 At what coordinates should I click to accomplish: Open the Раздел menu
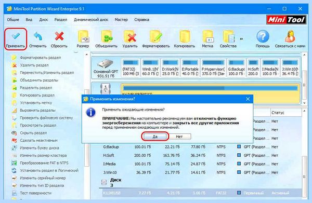click(61, 20)
